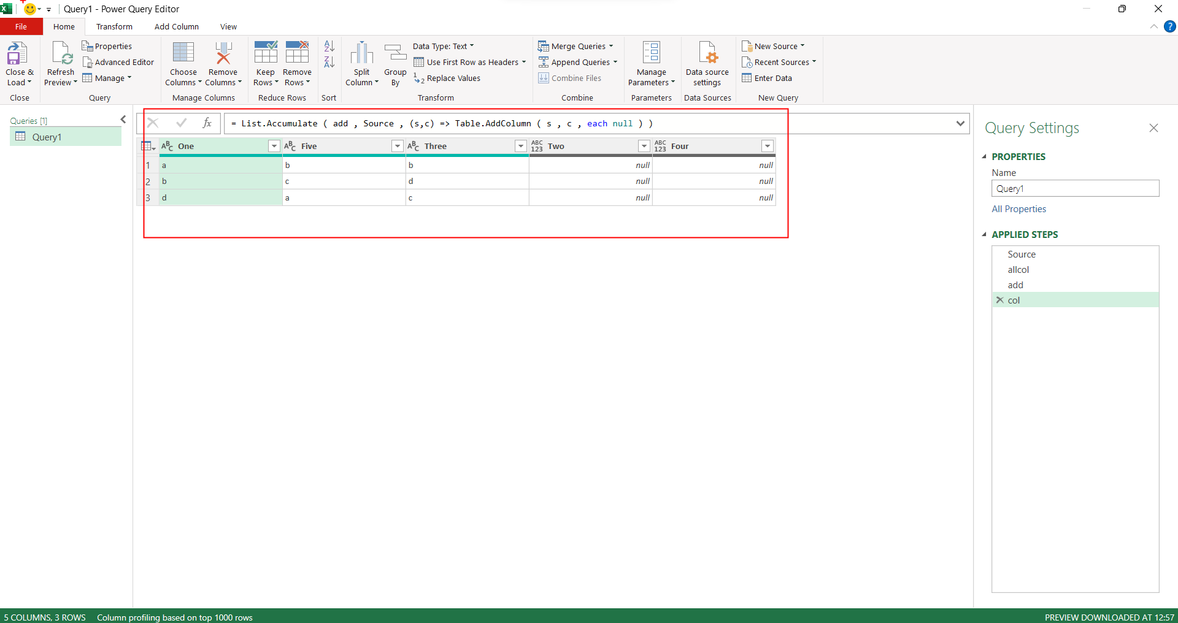Open query Properties
Image resolution: width=1178 pixels, height=623 pixels.
coord(107,46)
